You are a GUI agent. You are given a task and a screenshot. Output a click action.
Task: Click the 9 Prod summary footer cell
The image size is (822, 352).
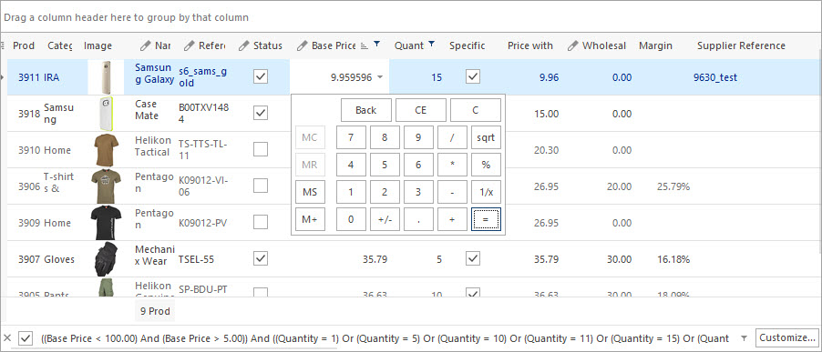point(155,311)
